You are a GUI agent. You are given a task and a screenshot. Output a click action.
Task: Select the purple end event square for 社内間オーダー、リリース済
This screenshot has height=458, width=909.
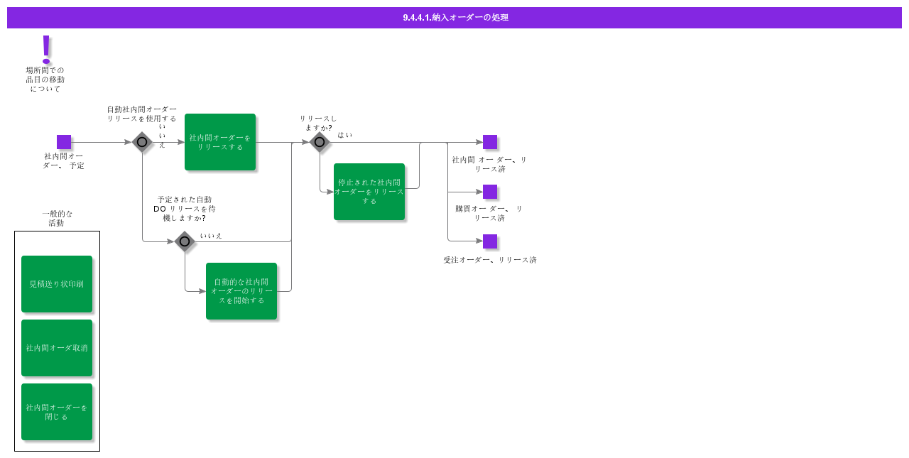tap(490, 142)
